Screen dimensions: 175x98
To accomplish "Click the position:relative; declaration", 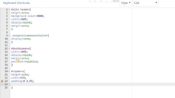I will click(x=25, y=62).
